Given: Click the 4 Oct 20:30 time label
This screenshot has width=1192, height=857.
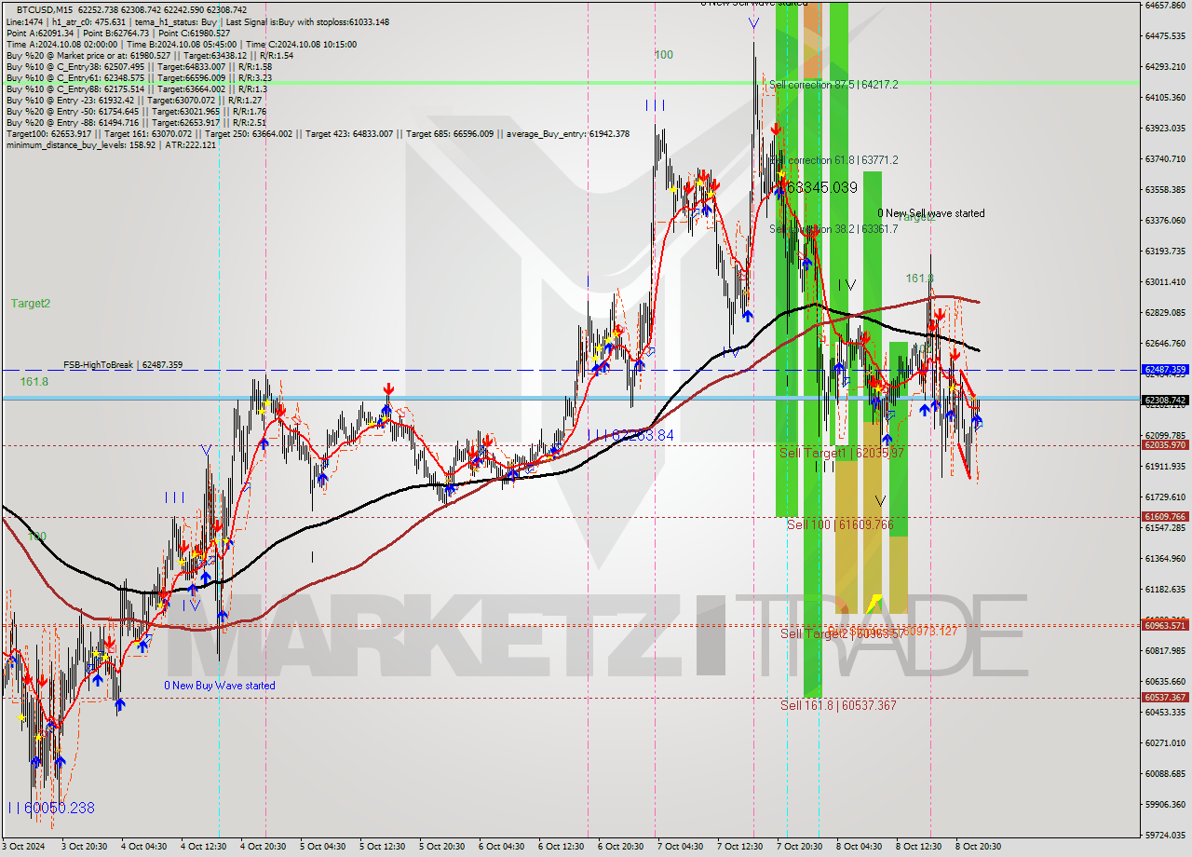Looking at the screenshot, I should click(x=264, y=847).
